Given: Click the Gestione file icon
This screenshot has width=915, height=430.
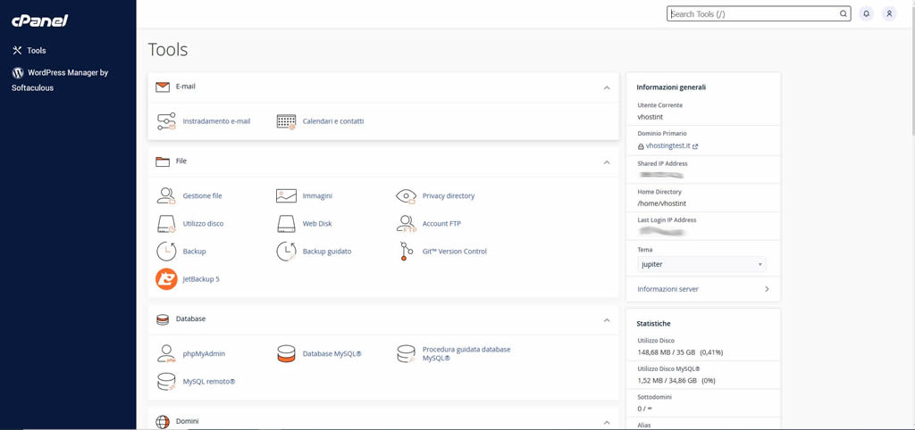Looking at the screenshot, I should (166, 195).
